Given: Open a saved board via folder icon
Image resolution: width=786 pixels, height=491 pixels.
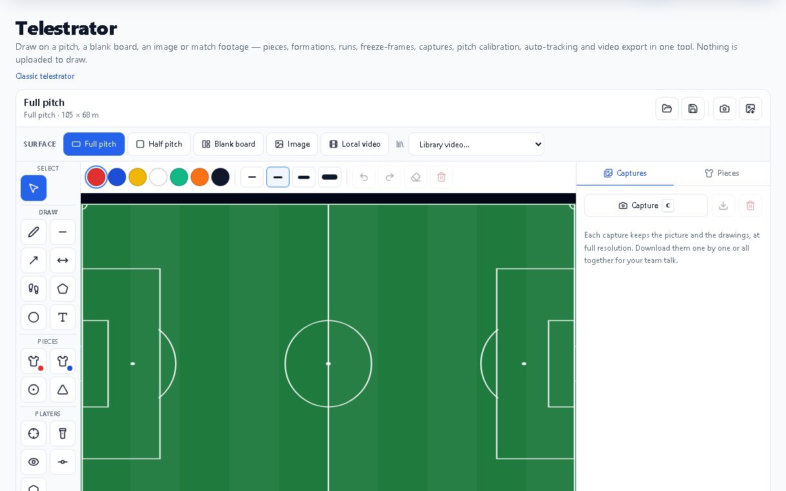Looking at the screenshot, I should coord(667,109).
